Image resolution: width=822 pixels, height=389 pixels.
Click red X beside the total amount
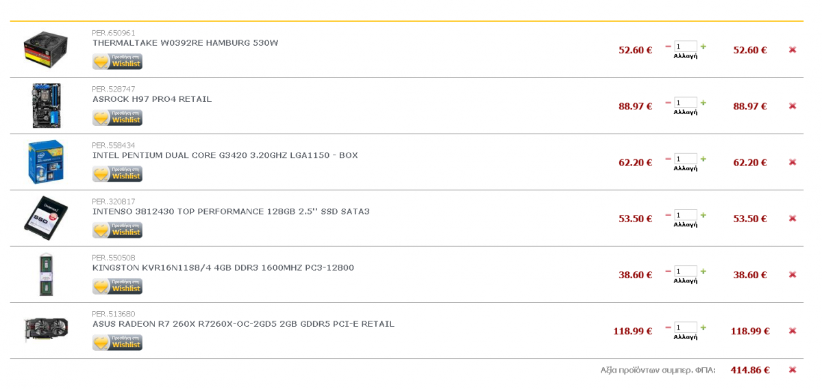[793, 370]
